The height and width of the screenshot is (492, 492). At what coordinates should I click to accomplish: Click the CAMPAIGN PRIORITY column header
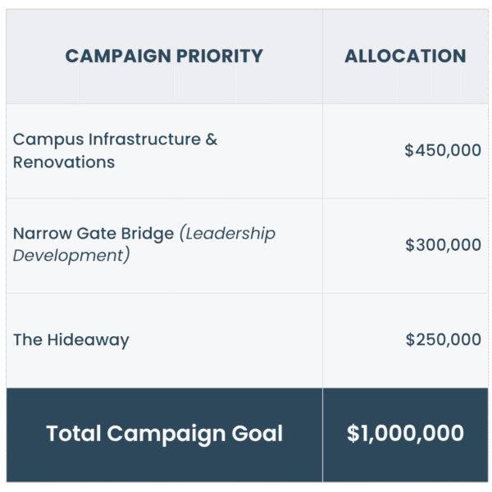[164, 57]
